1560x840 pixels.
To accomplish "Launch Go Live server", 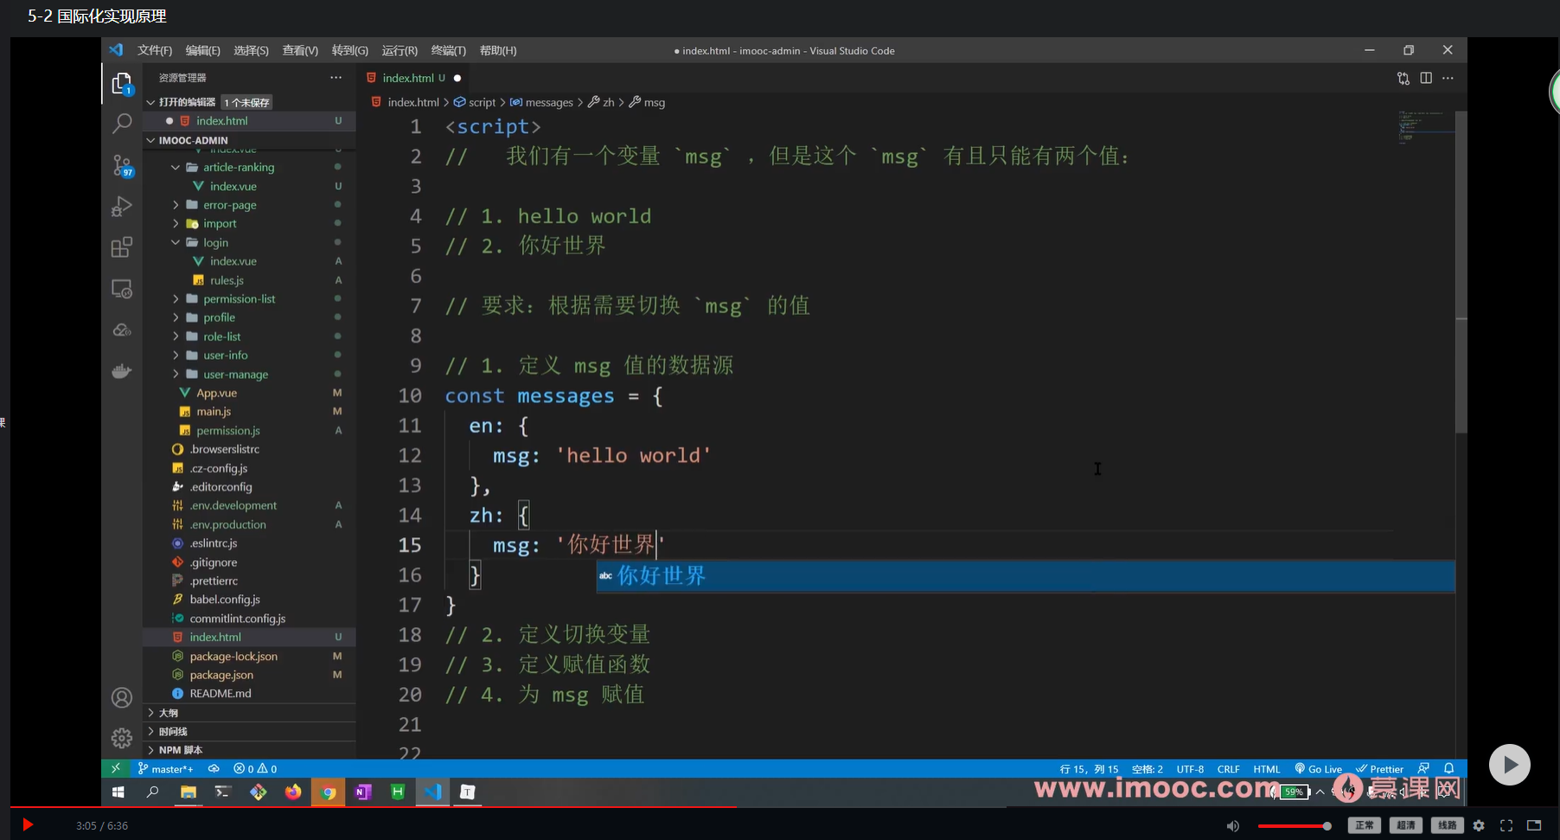I will (x=1319, y=768).
